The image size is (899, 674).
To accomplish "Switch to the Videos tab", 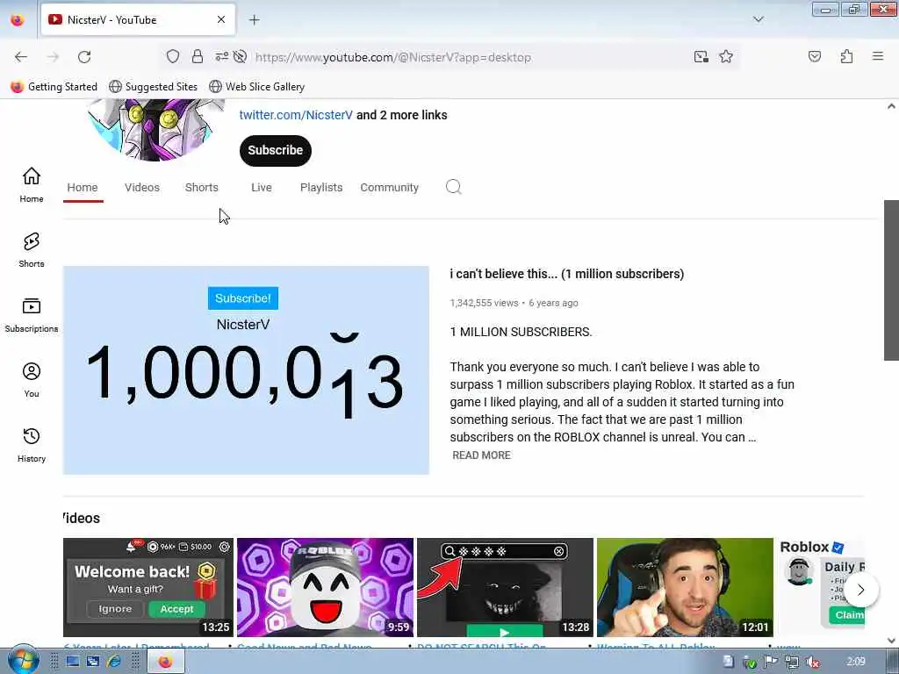I will click(142, 188).
